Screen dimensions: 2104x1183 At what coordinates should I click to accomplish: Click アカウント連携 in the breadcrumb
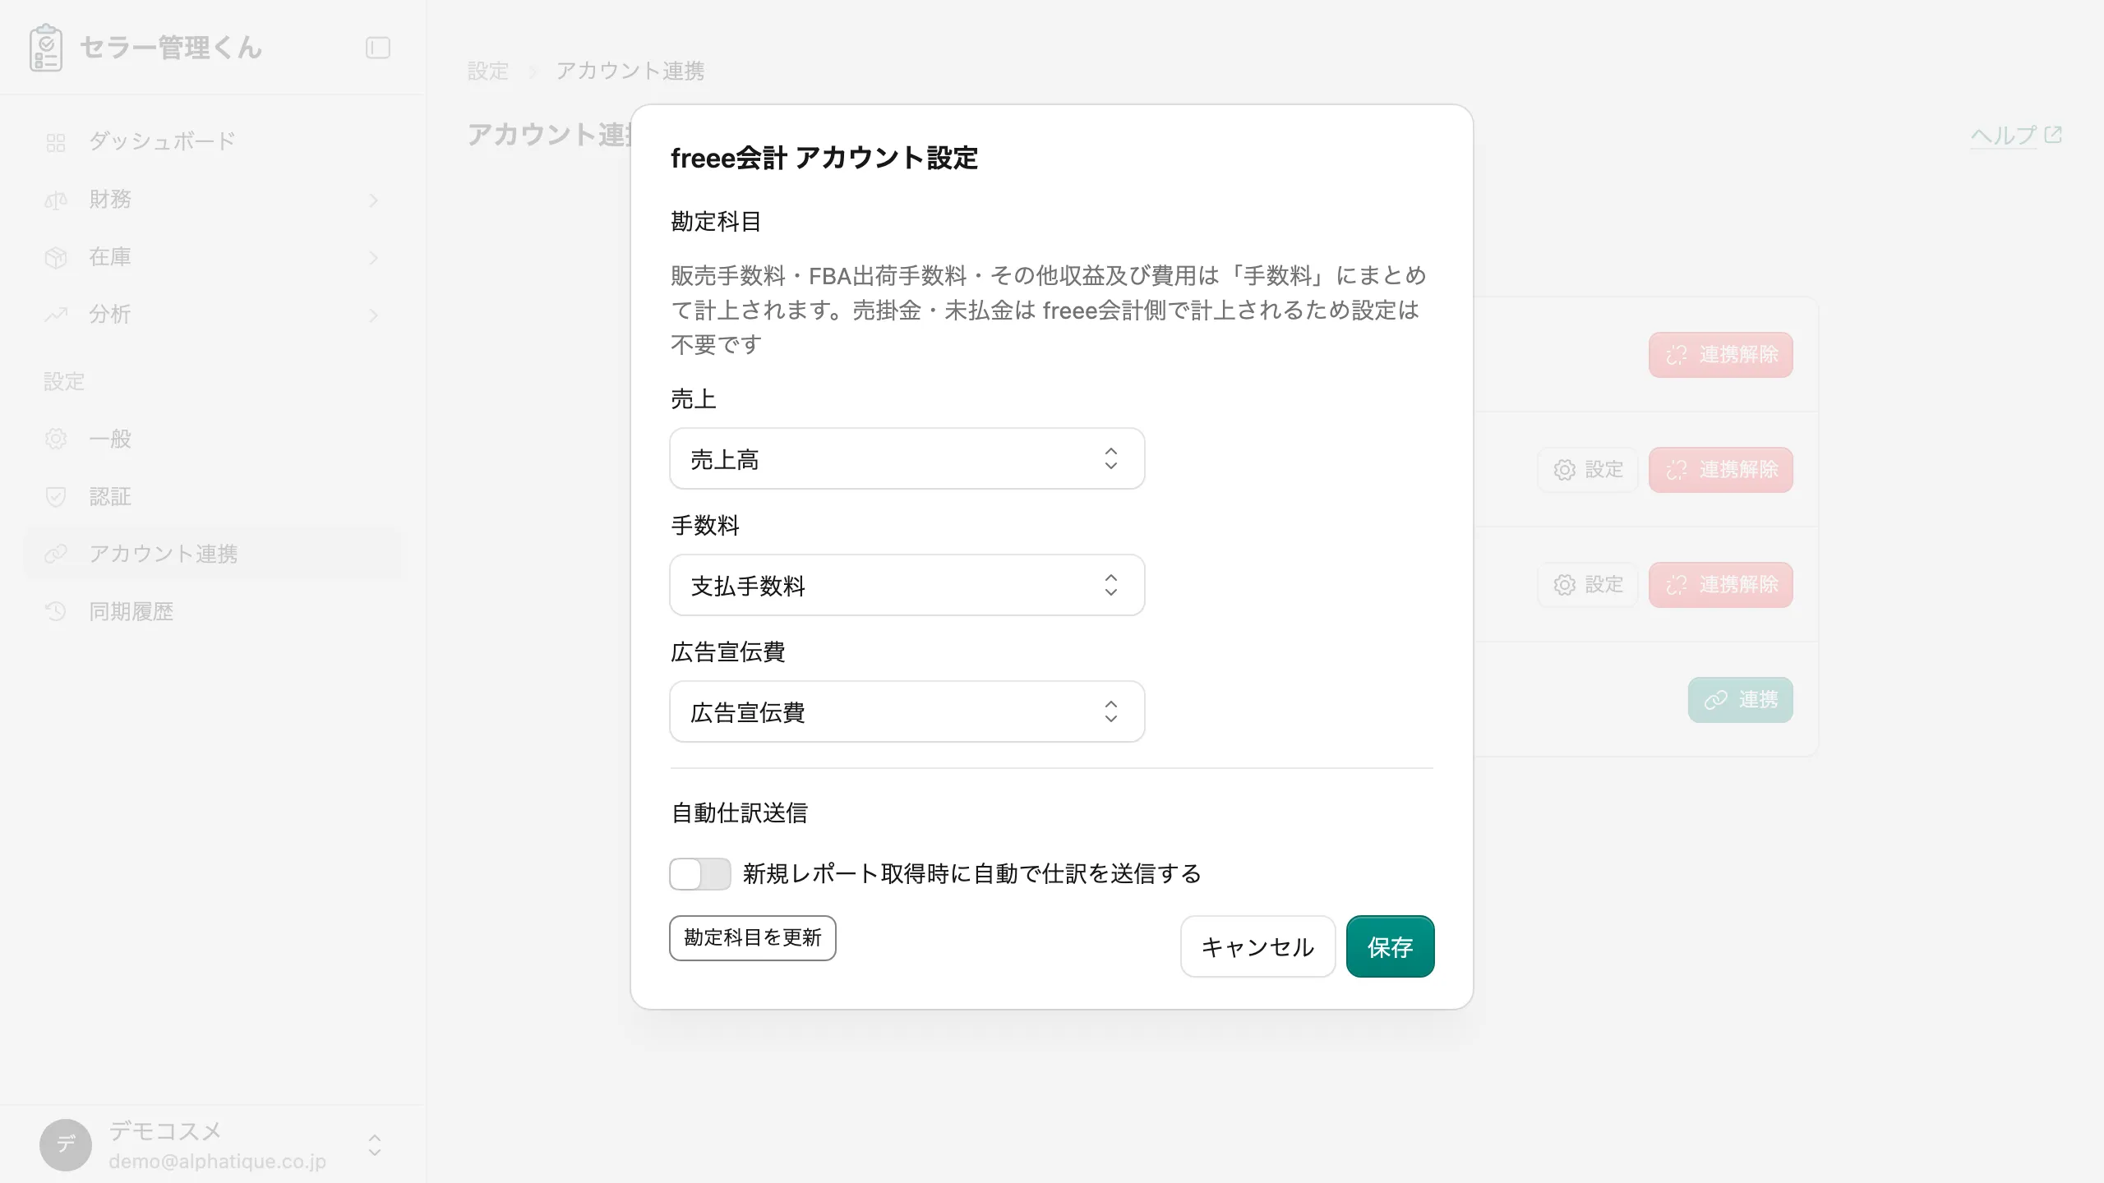[x=630, y=71]
